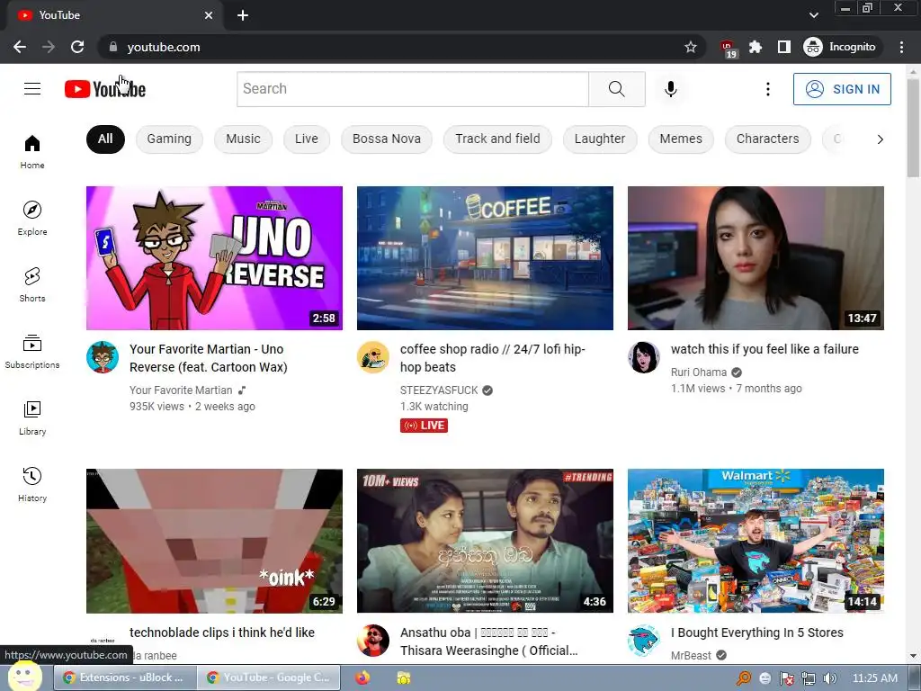
Task: Open a new tab with plus button
Action: point(243,15)
